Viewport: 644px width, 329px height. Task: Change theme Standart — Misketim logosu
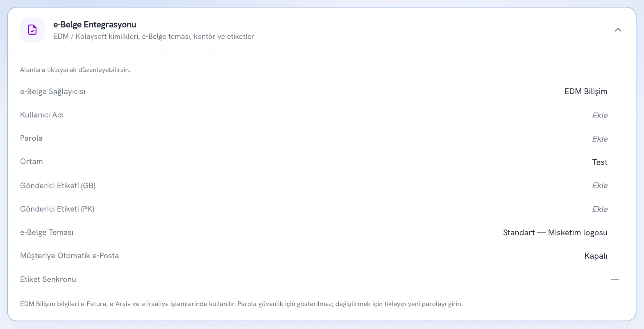click(555, 232)
